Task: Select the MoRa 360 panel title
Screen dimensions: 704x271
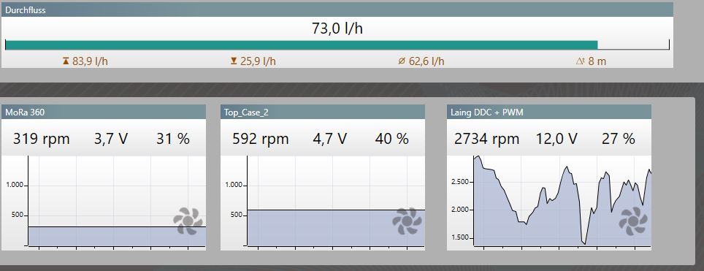Action: [25, 112]
